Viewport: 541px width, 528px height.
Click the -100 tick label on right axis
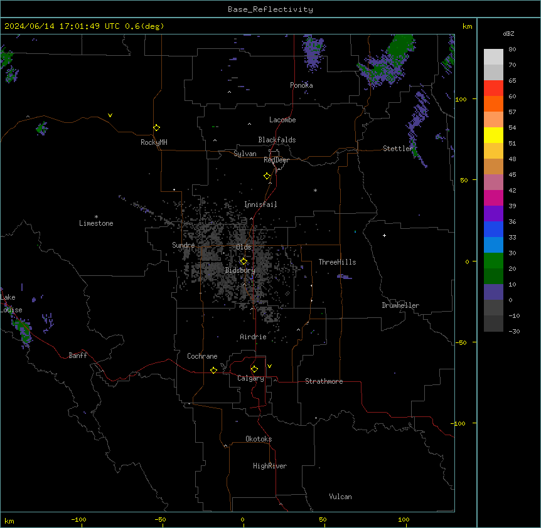pyautogui.click(x=459, y=423)
